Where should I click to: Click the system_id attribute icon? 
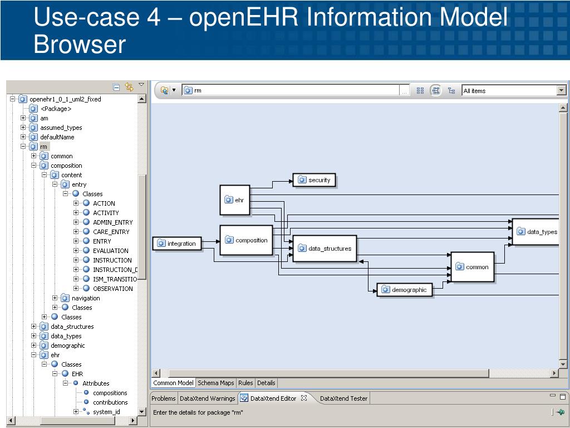coord(86,411)
